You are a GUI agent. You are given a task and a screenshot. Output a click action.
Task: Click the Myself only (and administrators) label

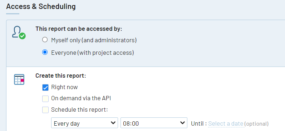pos(94,40)
